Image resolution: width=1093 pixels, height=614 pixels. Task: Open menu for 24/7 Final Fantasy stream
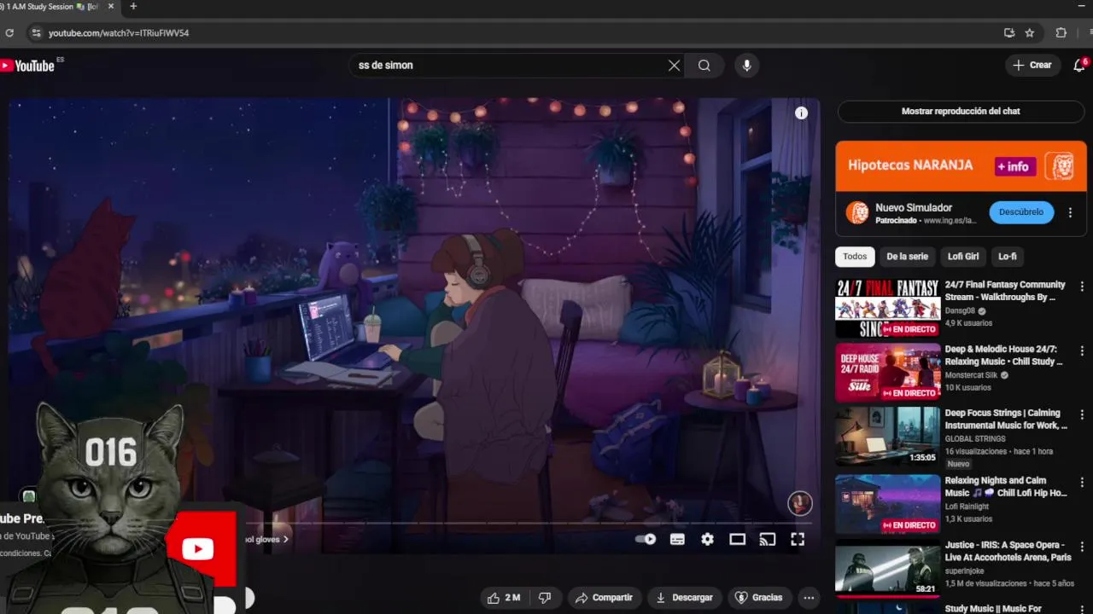click(1082, 287)
